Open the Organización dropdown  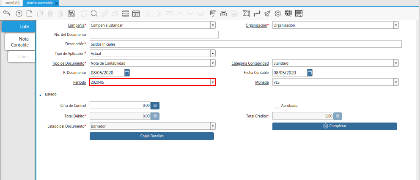click(396, 25)
